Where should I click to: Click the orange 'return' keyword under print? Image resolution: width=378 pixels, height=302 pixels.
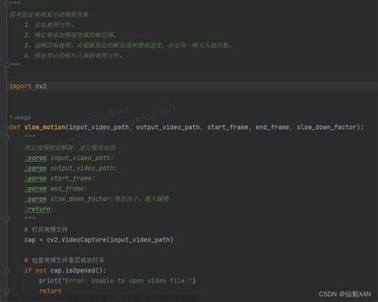point(50,291)
